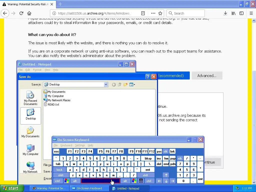Click Save As go back icon
Screen dimensions: 256x192
(x=114, y=84)
